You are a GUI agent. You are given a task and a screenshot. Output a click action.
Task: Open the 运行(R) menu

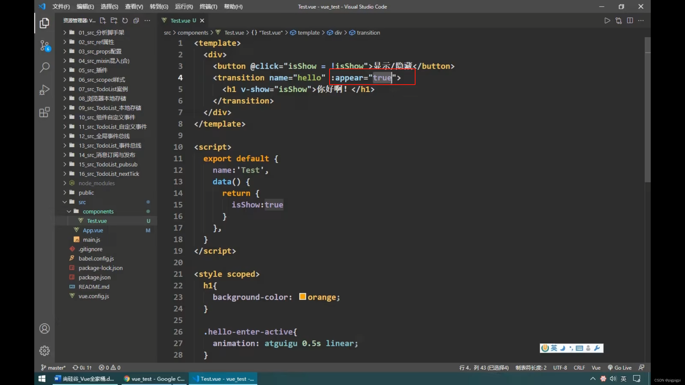point(184,7)
